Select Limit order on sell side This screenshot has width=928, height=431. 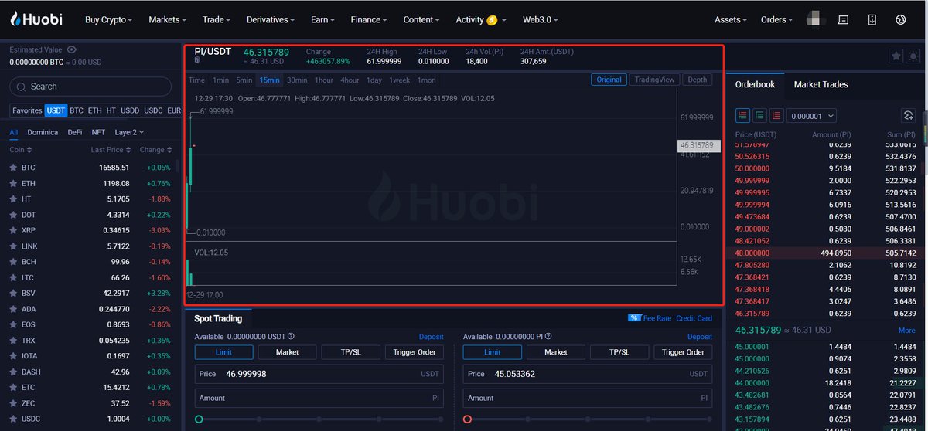coord(493,352)
